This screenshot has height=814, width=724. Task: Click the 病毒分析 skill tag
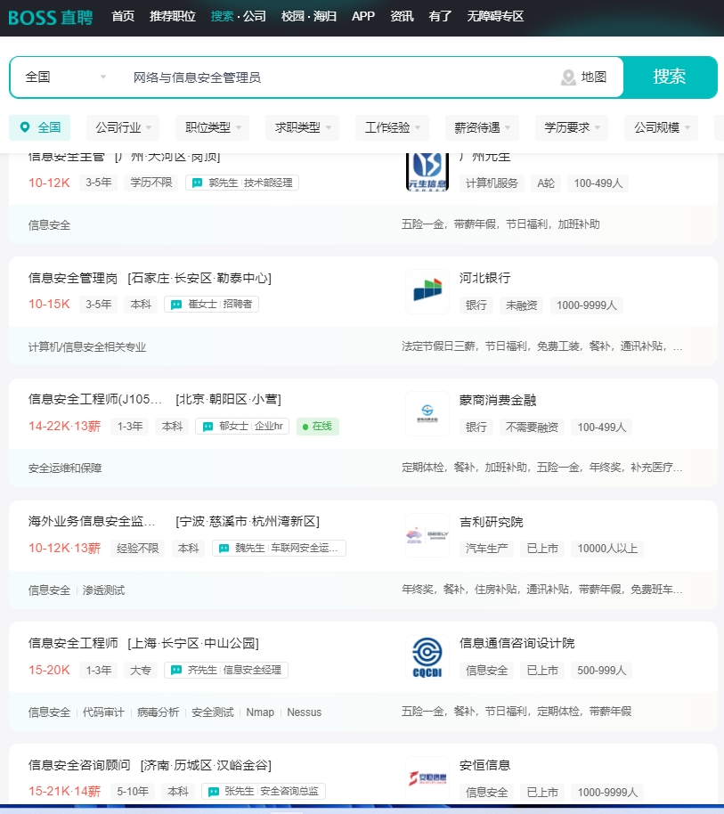[x=158, y=712]
